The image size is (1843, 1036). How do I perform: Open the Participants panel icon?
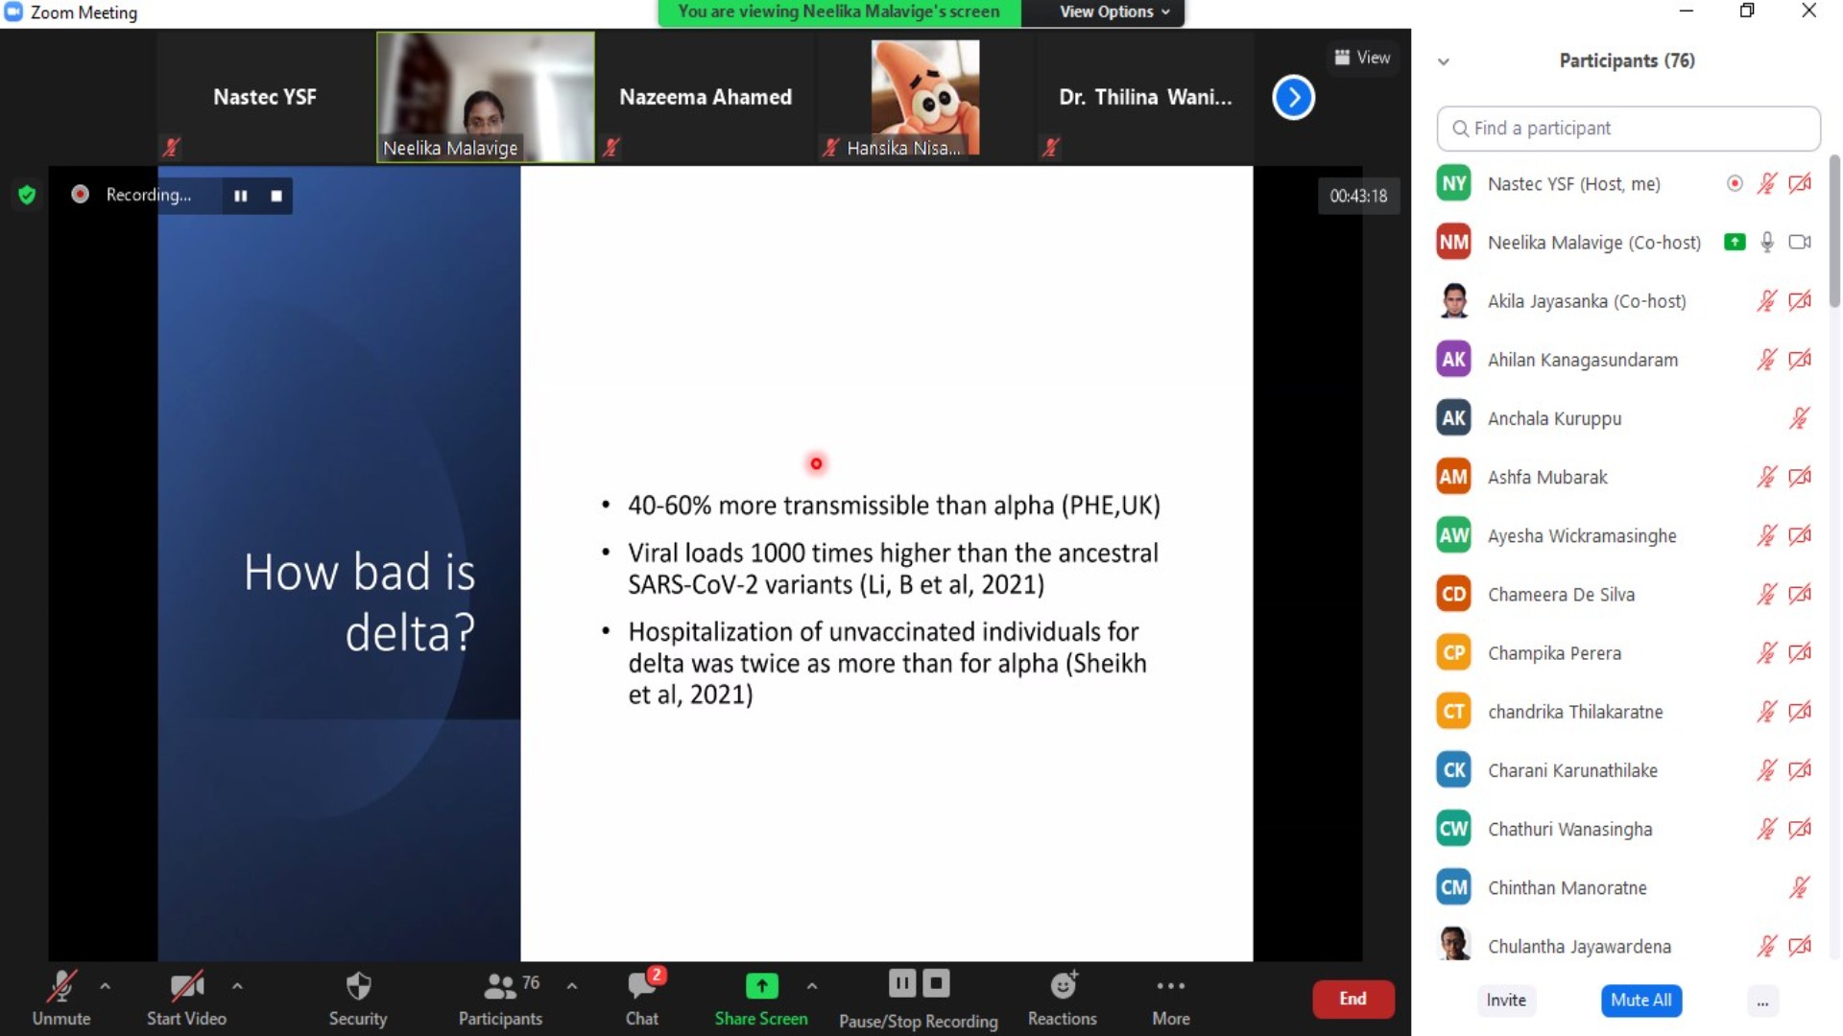500,986
